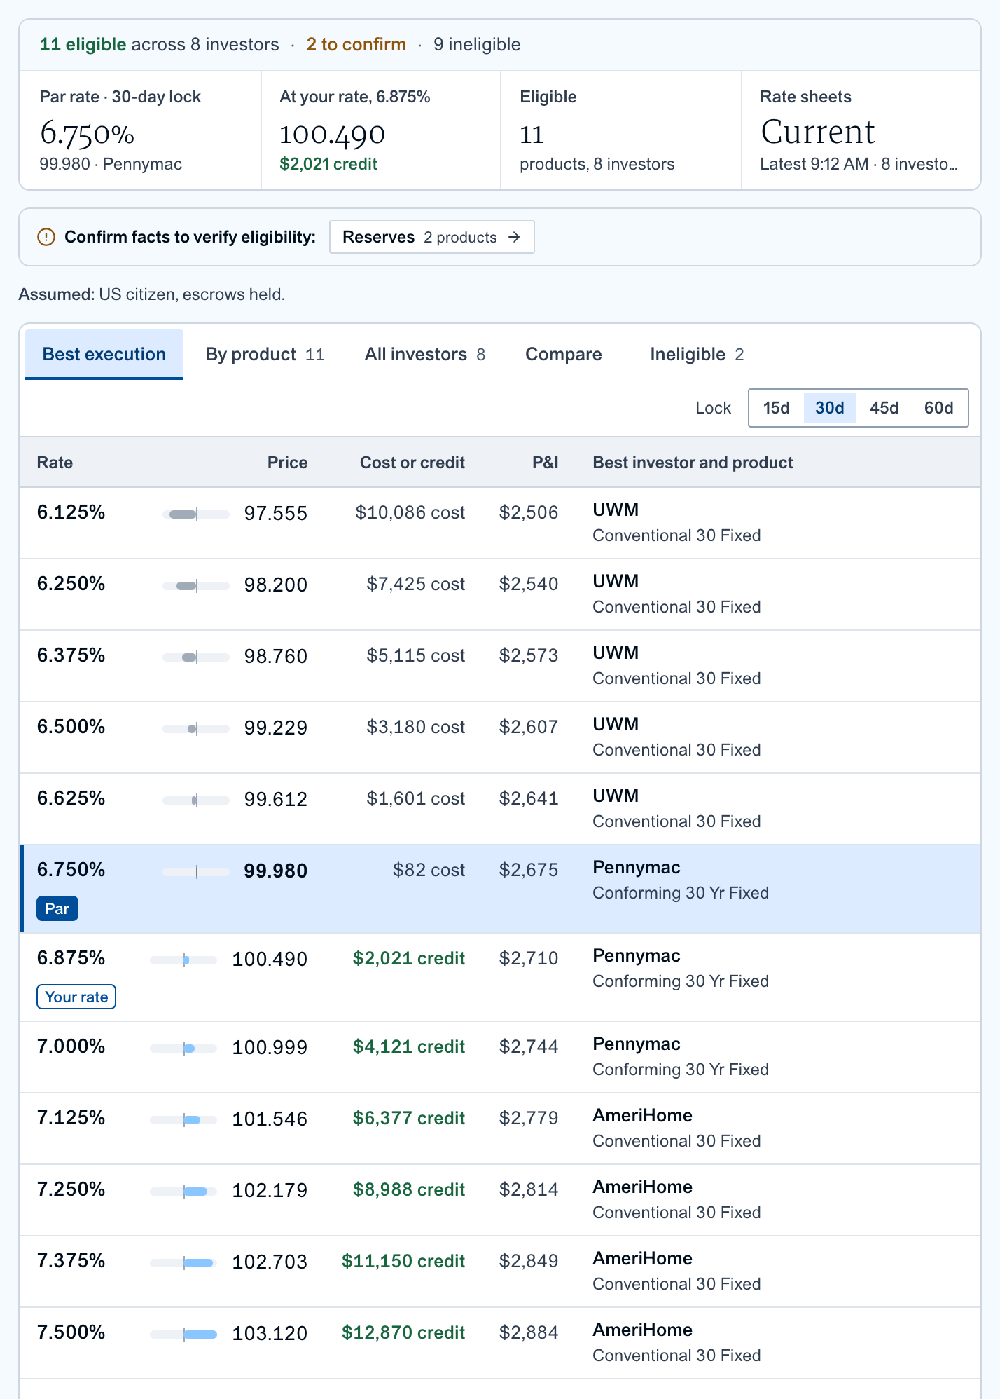Click the Par badge on 6.750% row
This screenshot has height=1399, width=1000.
[57, 908]
